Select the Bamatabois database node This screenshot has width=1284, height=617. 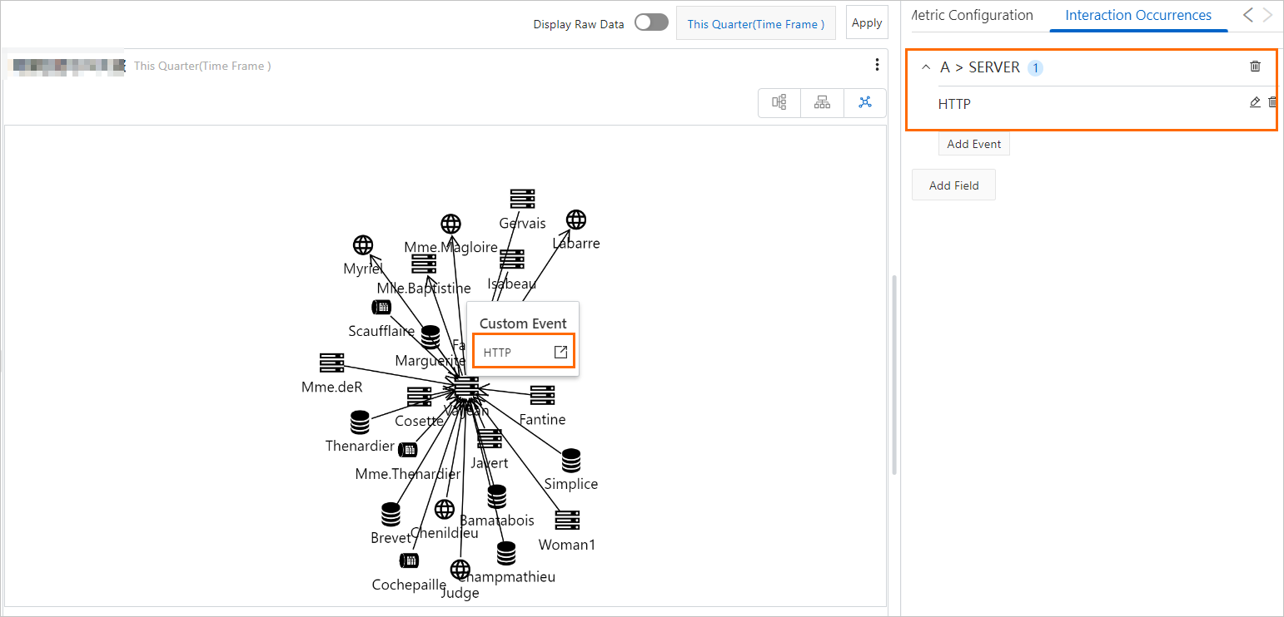497,496
